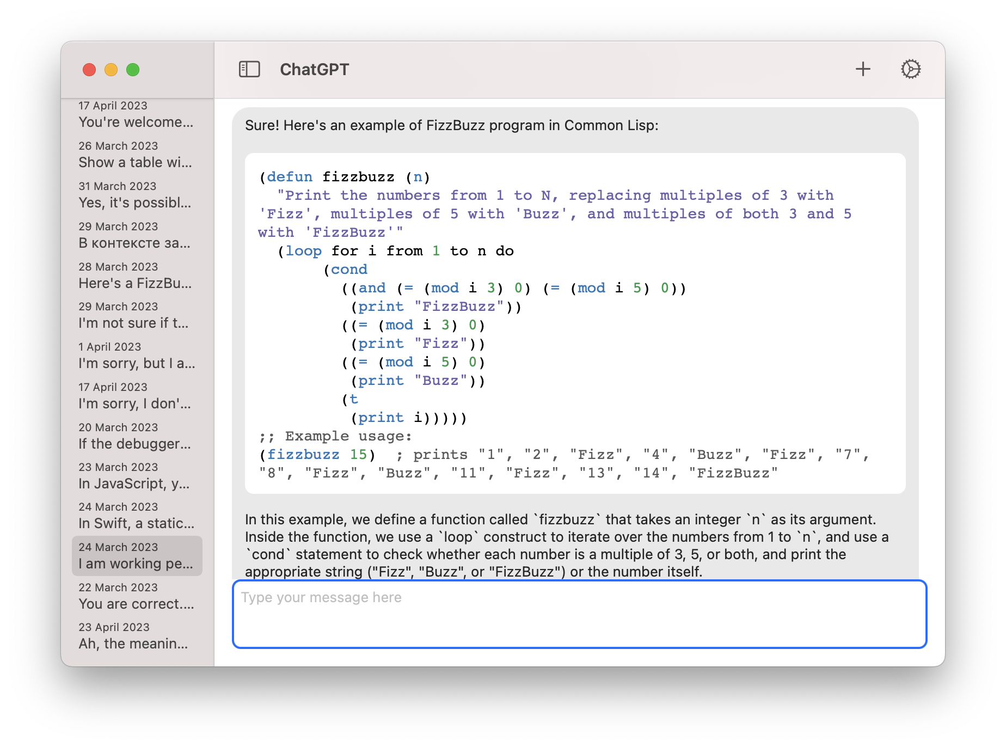Open the "I'm sorry, I don'..." chat
This screenshot has height=747, width=1006.
tap(137, 396)
